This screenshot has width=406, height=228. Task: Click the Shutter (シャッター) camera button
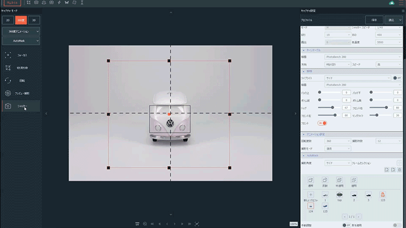click(21, 106)
